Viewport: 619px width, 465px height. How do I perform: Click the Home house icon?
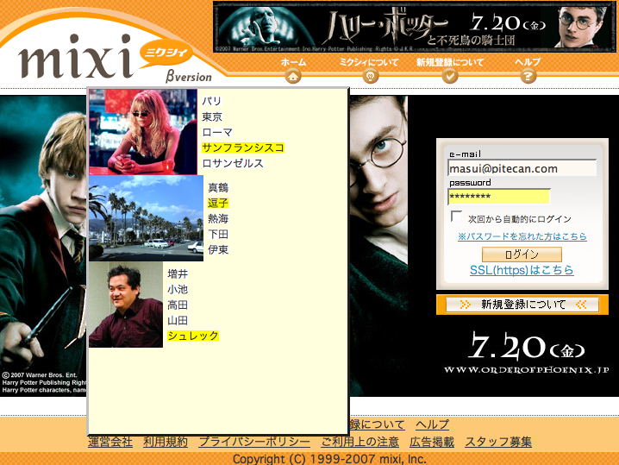(x=293, y=76)
